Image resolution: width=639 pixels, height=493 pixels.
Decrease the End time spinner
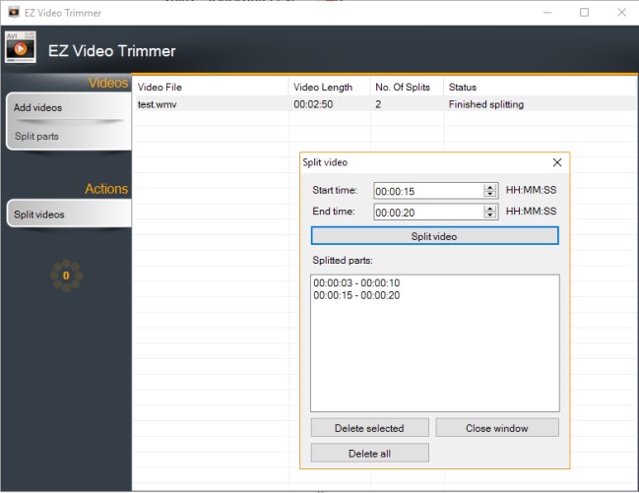click(x=490, y=216)
